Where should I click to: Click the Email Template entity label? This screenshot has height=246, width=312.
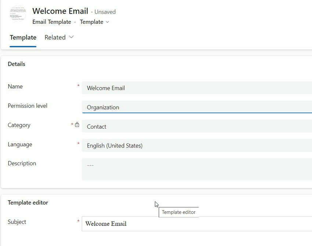click(52, 22)
